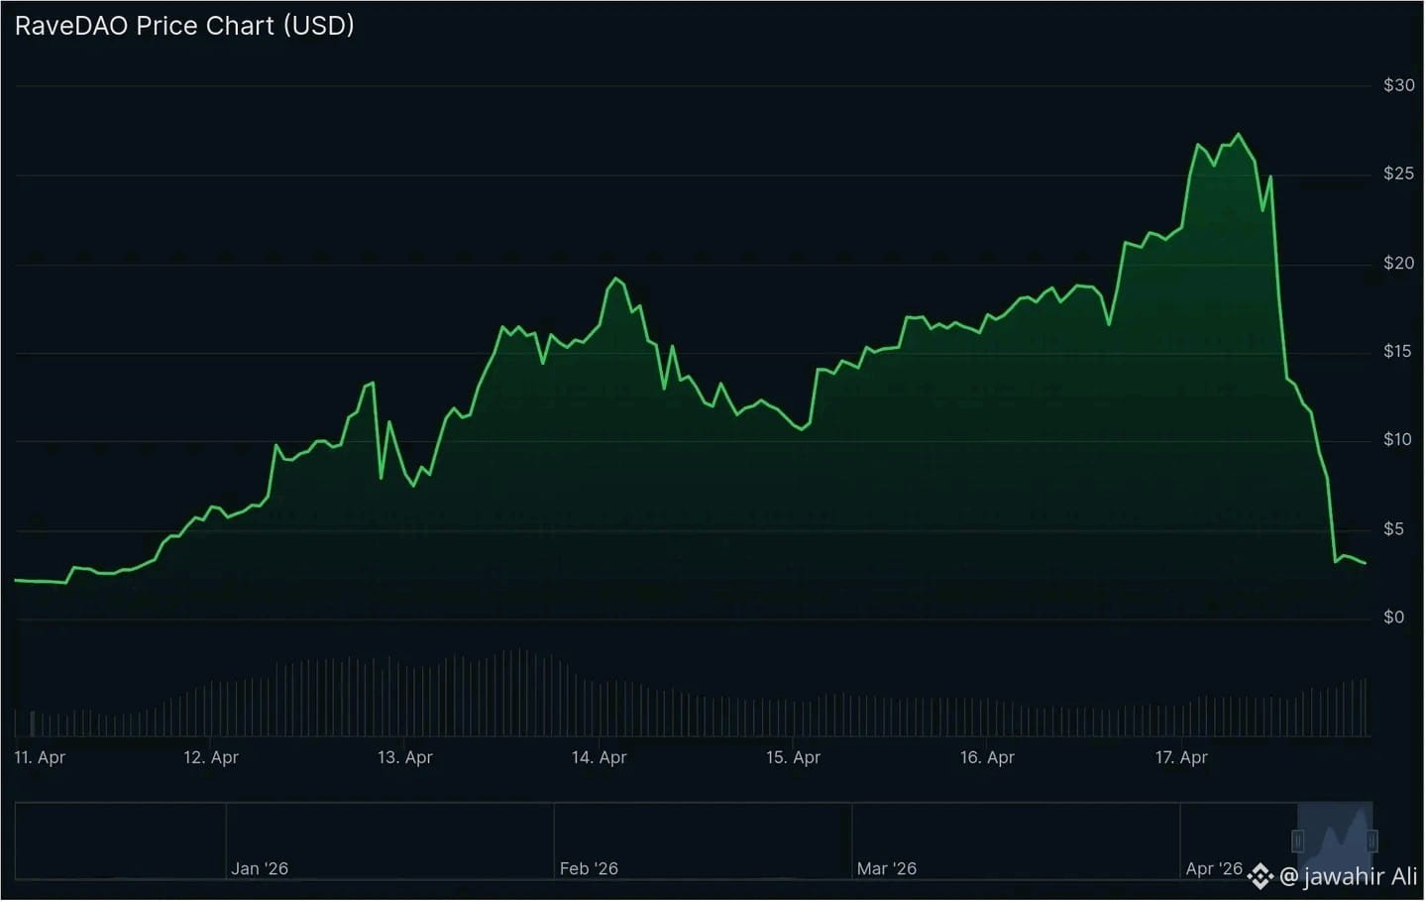Grab the left handle of the range navigator

coord(1298,841)
